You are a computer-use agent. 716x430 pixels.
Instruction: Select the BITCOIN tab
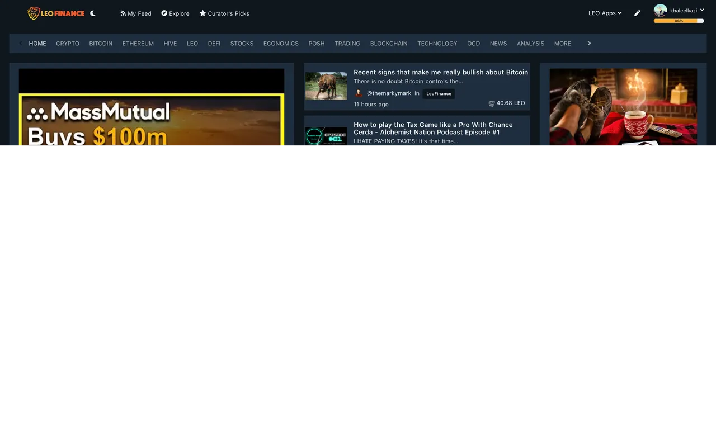tap(101, 44)
